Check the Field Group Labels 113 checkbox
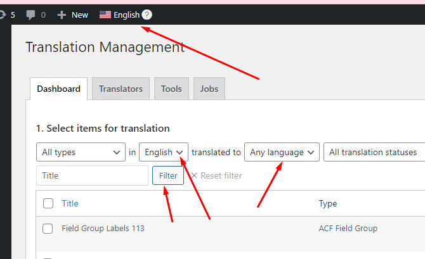The width and height of the screenshot is (425, 259). click(x=48, y=229)
